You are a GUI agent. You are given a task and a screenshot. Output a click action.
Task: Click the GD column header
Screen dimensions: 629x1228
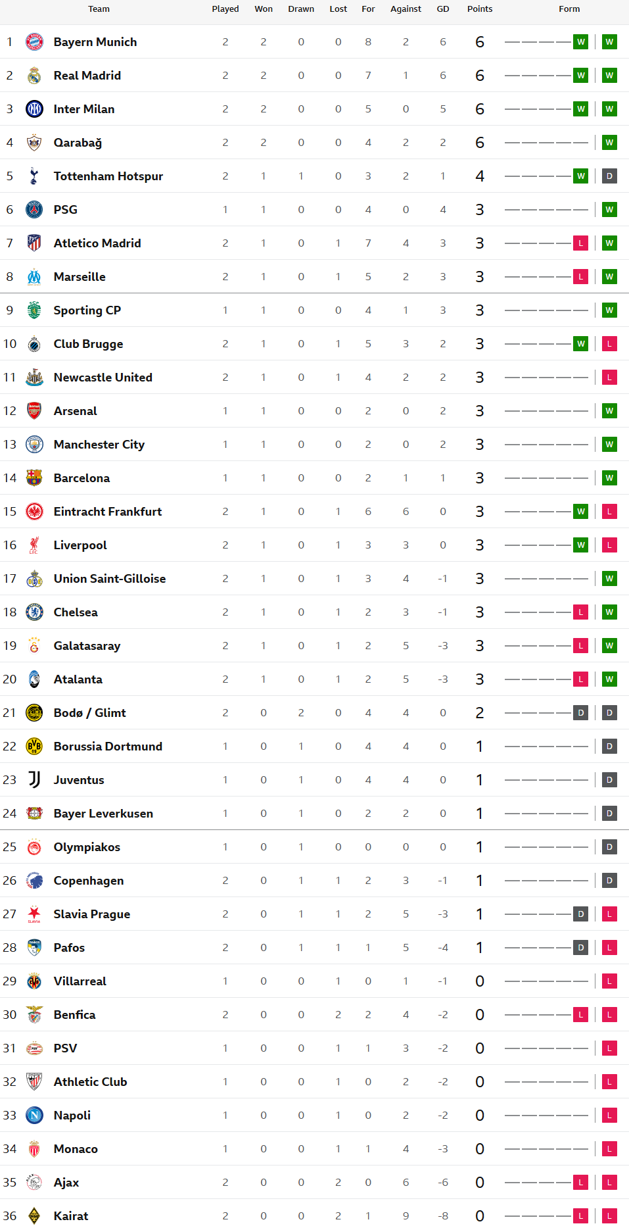pos(443,9)
